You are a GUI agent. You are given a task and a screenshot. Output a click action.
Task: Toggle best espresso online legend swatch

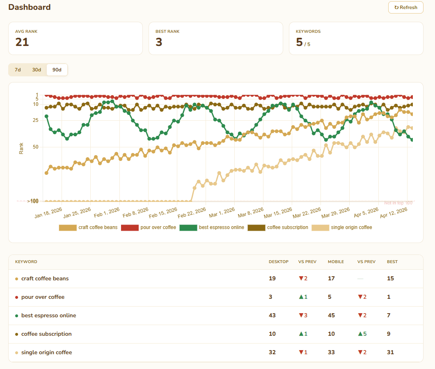pos(188,227)
